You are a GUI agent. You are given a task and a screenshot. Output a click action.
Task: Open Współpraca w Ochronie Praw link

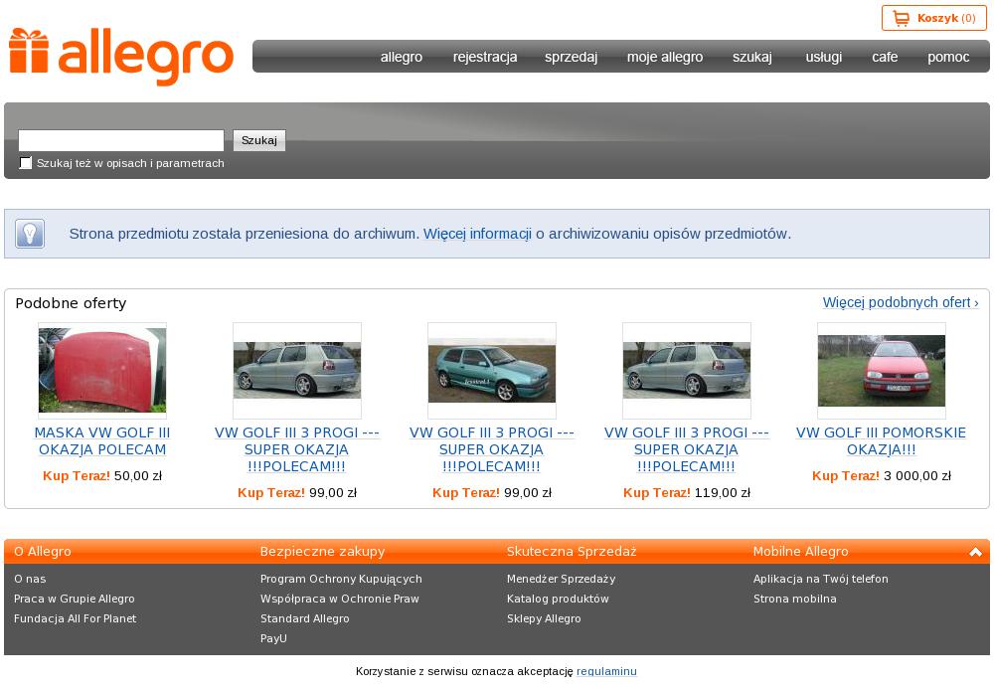coord(340,599)
